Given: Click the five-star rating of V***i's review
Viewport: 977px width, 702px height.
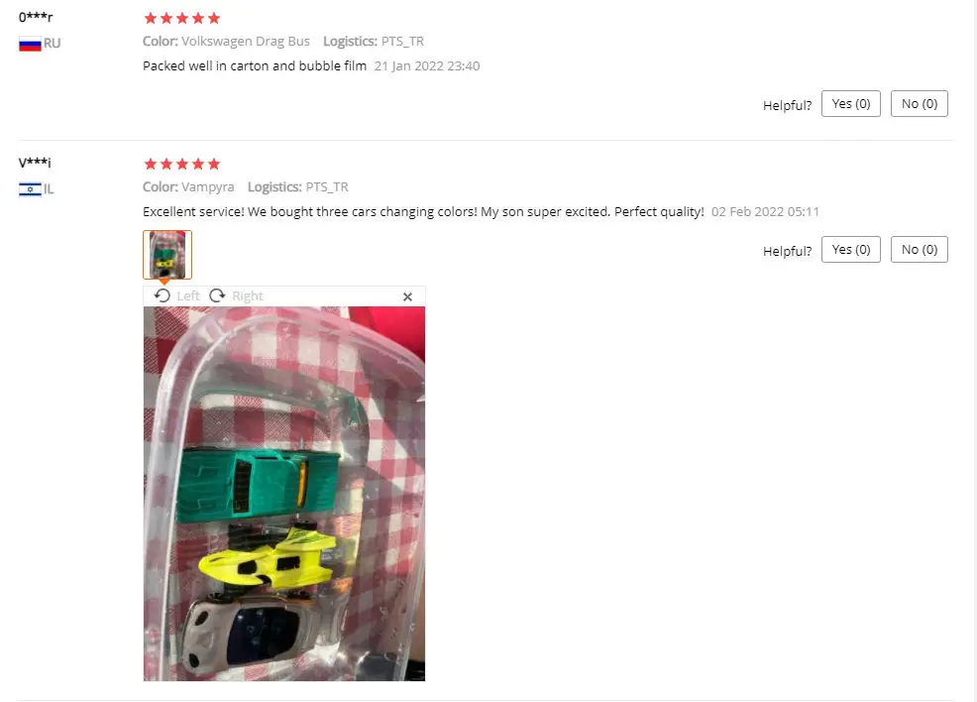Looking at the screenshot, I should tap(182, 164).
